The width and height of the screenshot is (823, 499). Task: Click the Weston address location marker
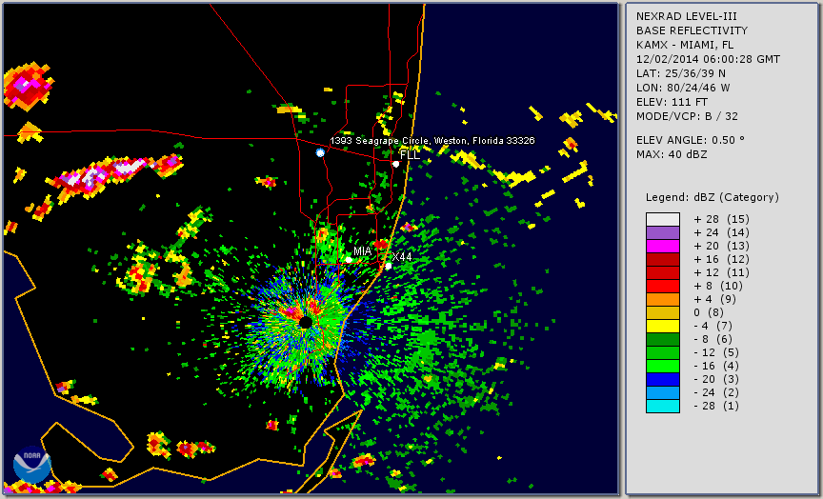click(320, 152)
